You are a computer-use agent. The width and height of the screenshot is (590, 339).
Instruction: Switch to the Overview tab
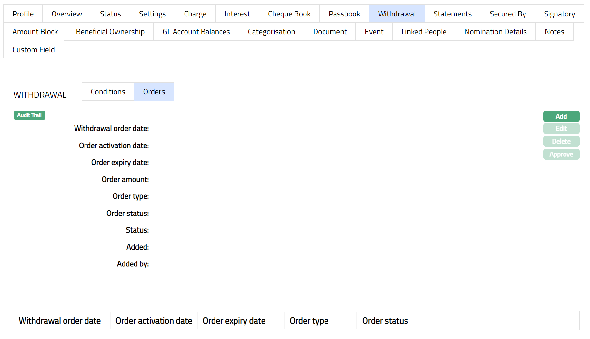67,14
